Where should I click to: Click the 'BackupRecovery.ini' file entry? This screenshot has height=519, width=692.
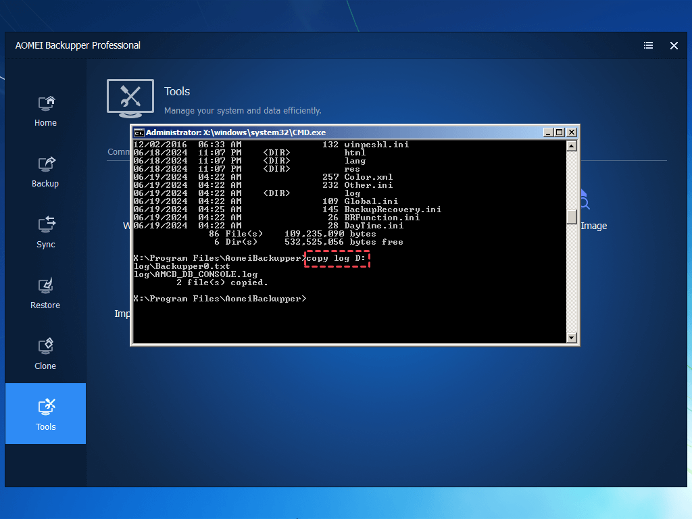click(393, 209)
